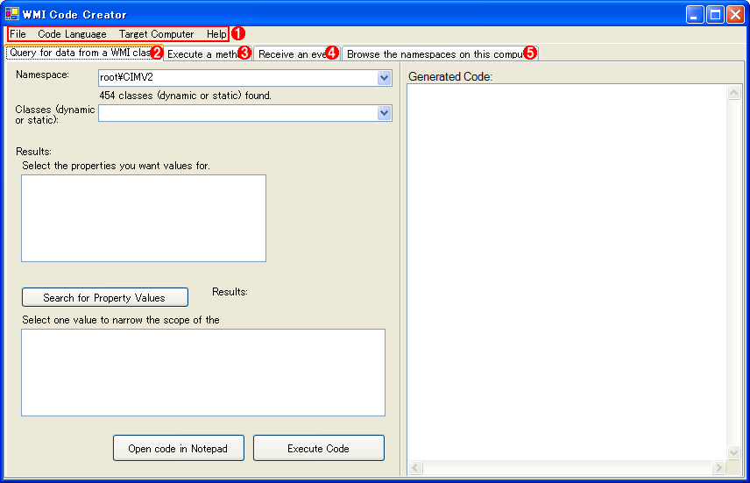
Task: Switch to the Execute a method tab
Action: 208,54
